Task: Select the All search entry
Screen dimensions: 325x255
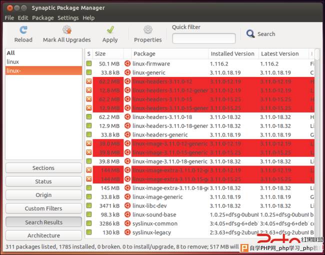Action: [x=43, y=53]
